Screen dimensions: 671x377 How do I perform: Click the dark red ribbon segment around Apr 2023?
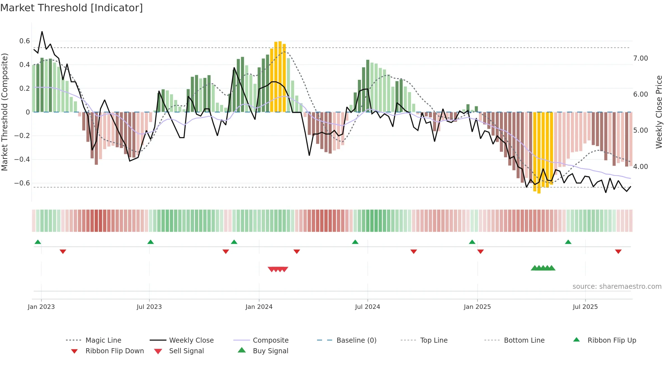point(96,221)
